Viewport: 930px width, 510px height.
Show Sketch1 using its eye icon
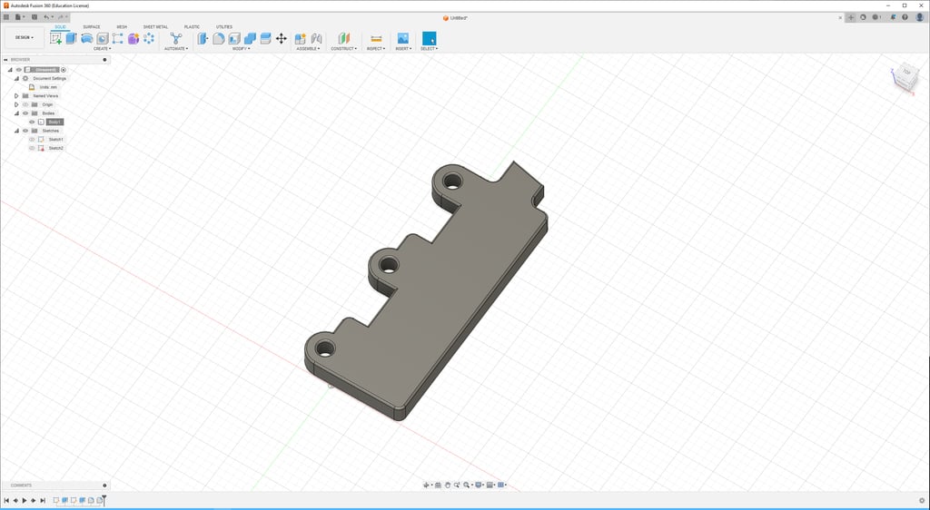tap(32, 139)
